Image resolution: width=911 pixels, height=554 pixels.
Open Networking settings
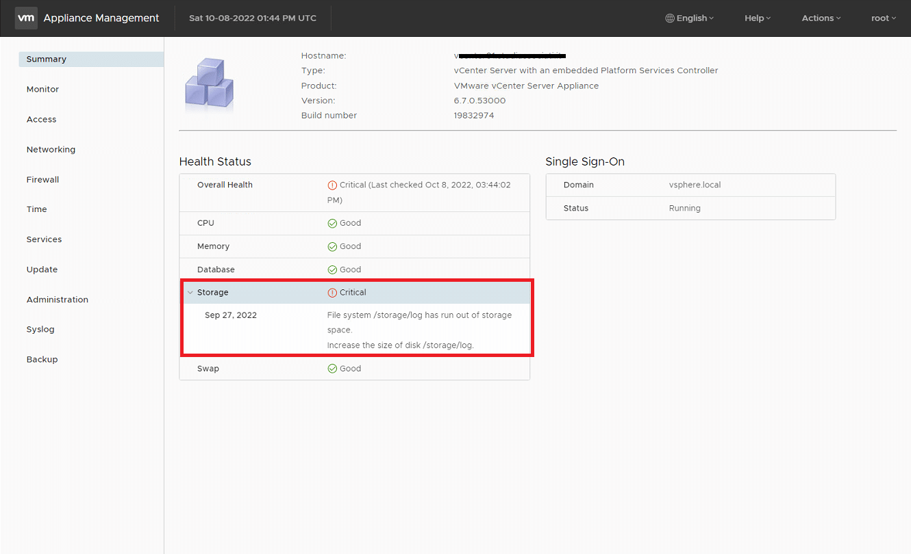click(51, 150)
